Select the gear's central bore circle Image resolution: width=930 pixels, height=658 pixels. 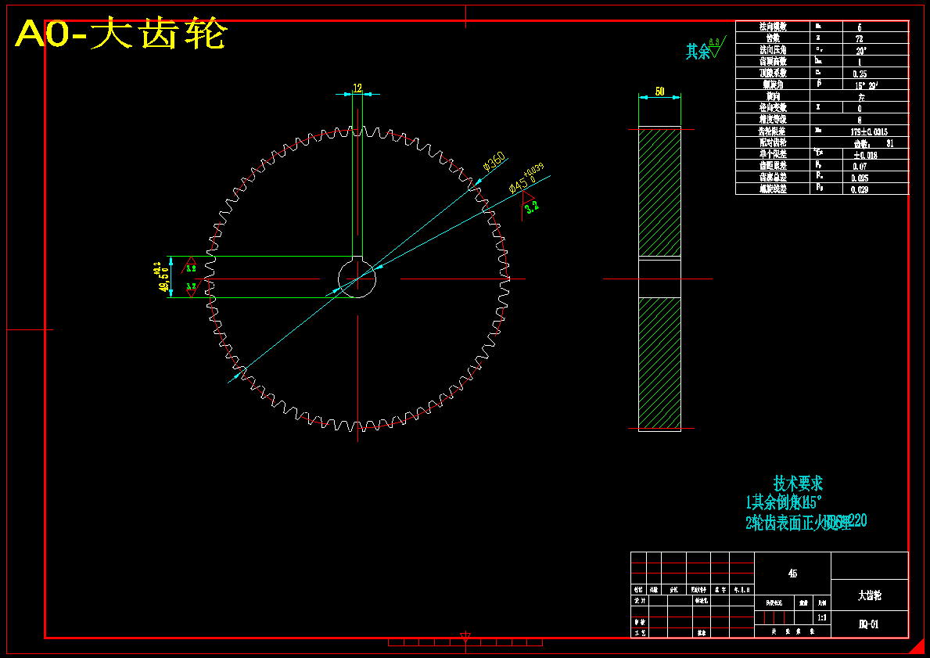pos(357,279)
